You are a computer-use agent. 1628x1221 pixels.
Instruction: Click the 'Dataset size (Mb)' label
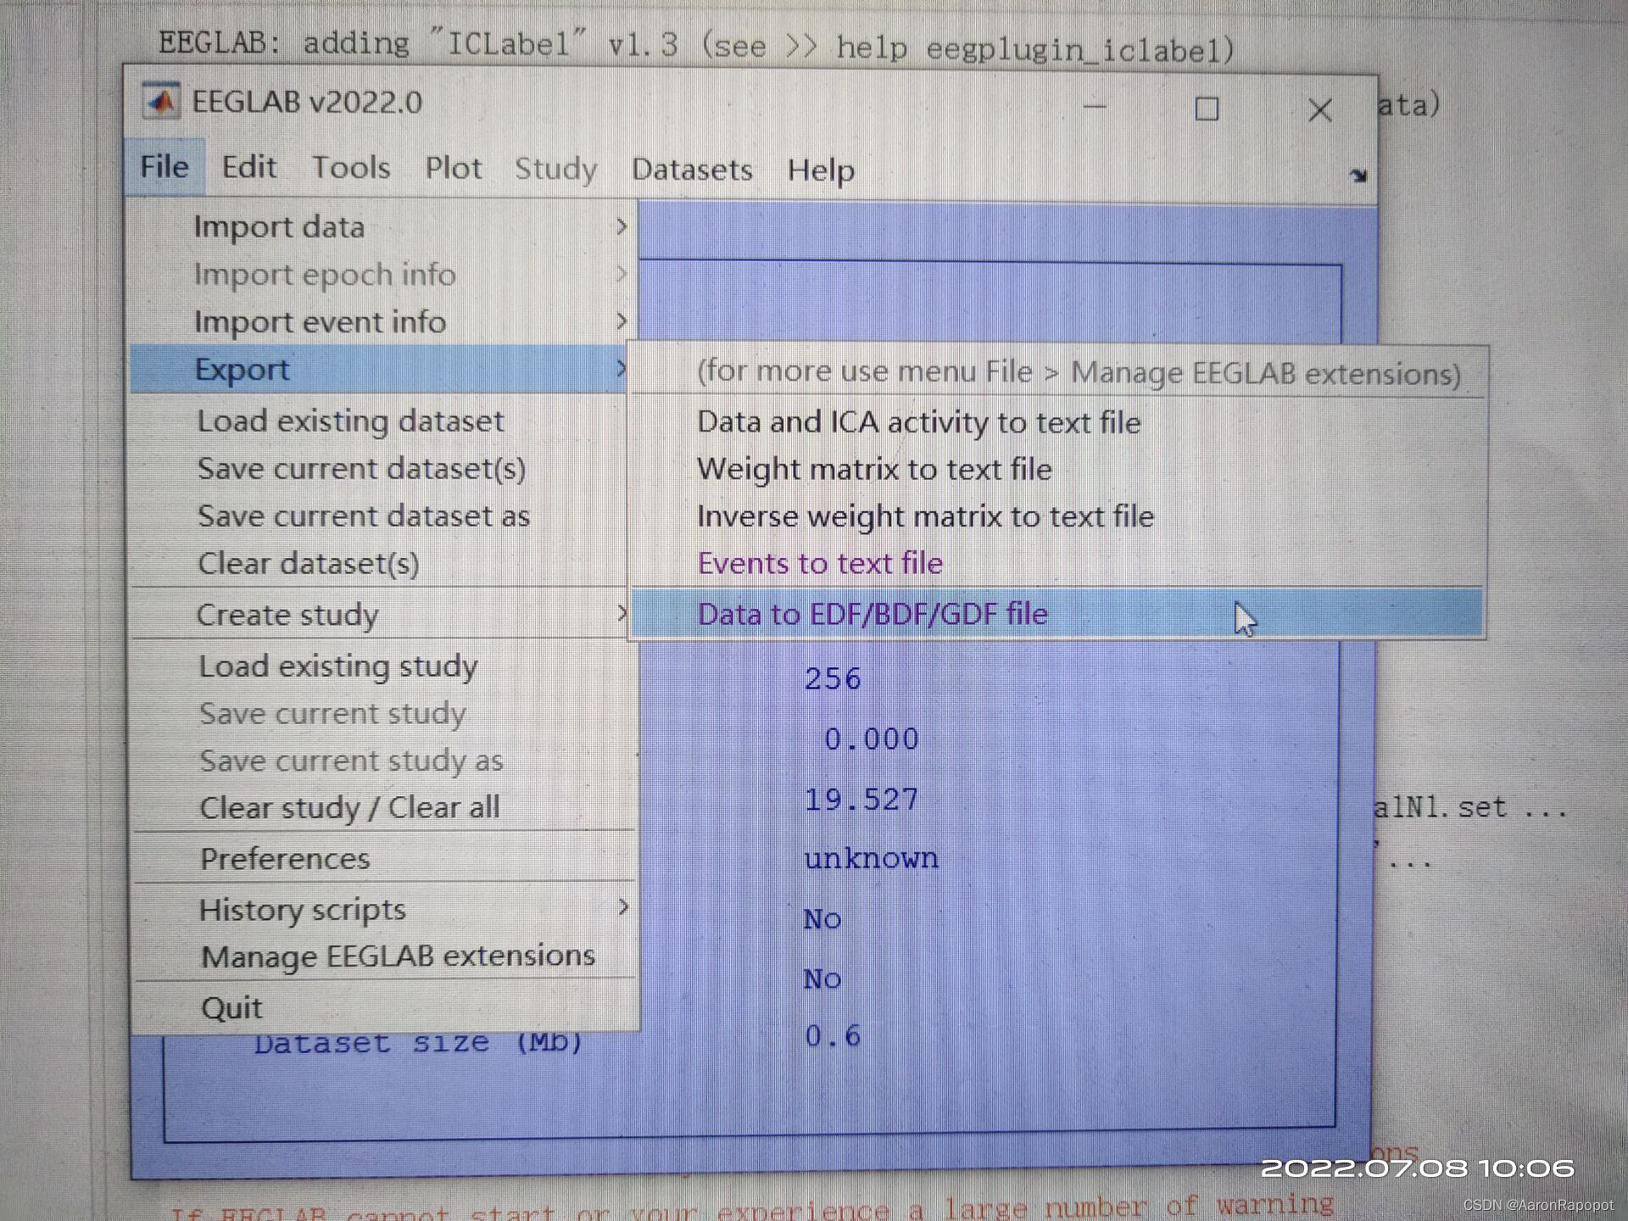(x=419, y=1042)
